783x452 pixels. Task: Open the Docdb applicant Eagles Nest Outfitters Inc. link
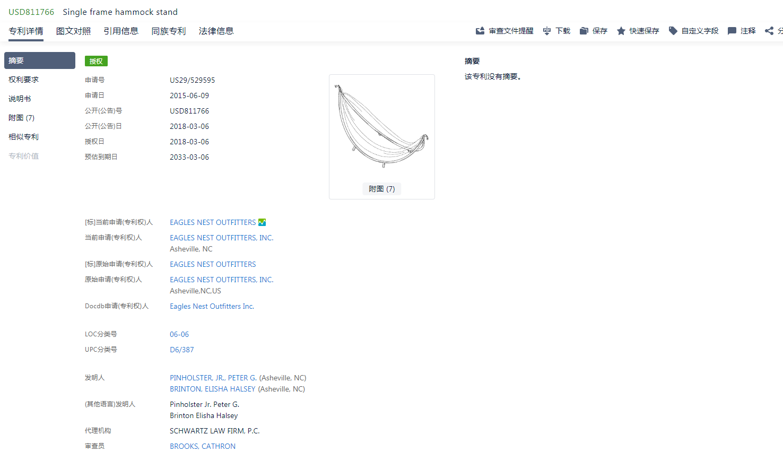[212, 306]
